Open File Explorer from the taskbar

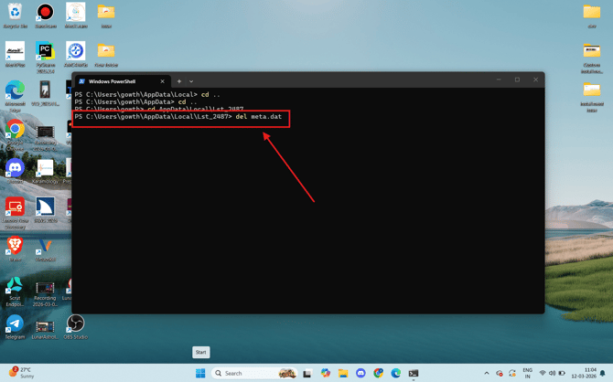(x=343, y=373)
